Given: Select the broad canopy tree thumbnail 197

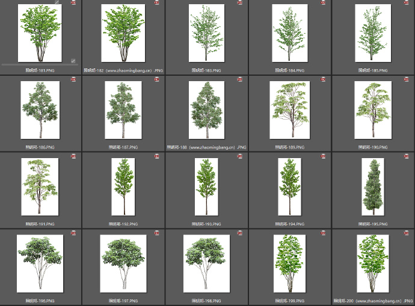Looking at the screenshot, I should (x=123, y=263).
